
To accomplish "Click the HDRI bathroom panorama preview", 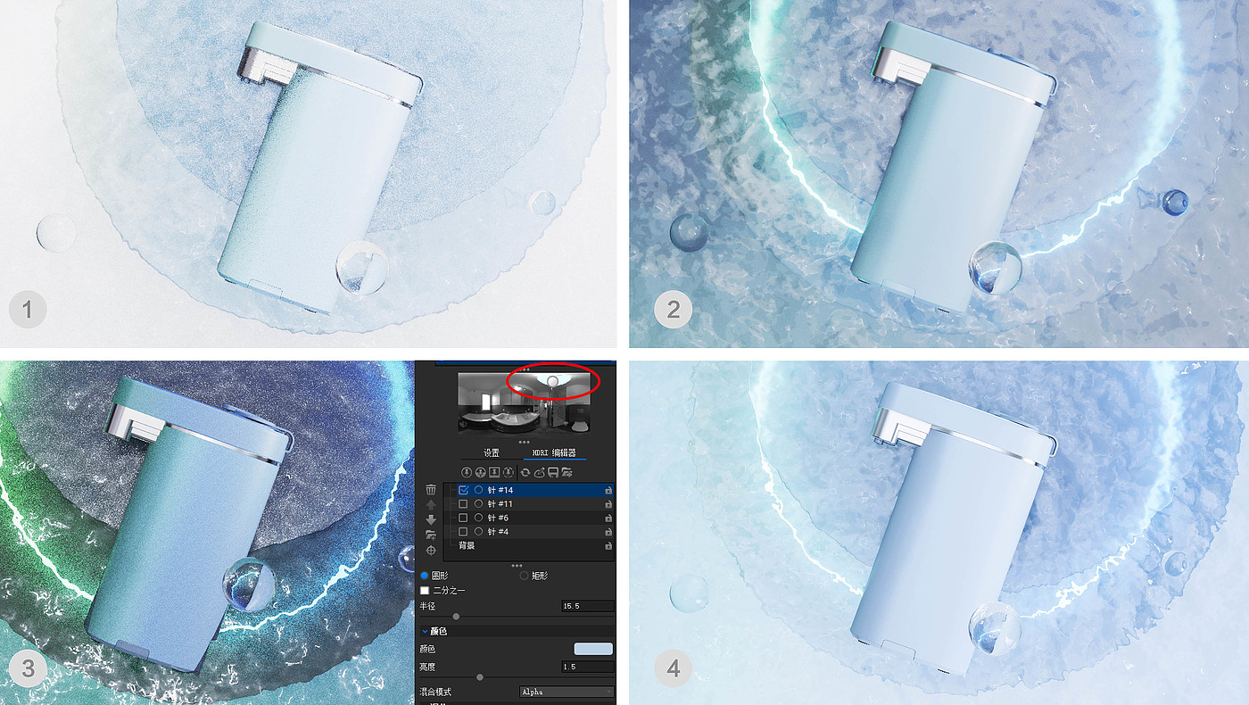I will tap(525, 402).
